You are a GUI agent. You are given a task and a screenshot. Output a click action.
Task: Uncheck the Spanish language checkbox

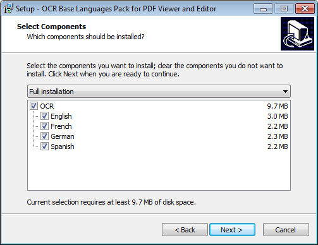[44, 146]
